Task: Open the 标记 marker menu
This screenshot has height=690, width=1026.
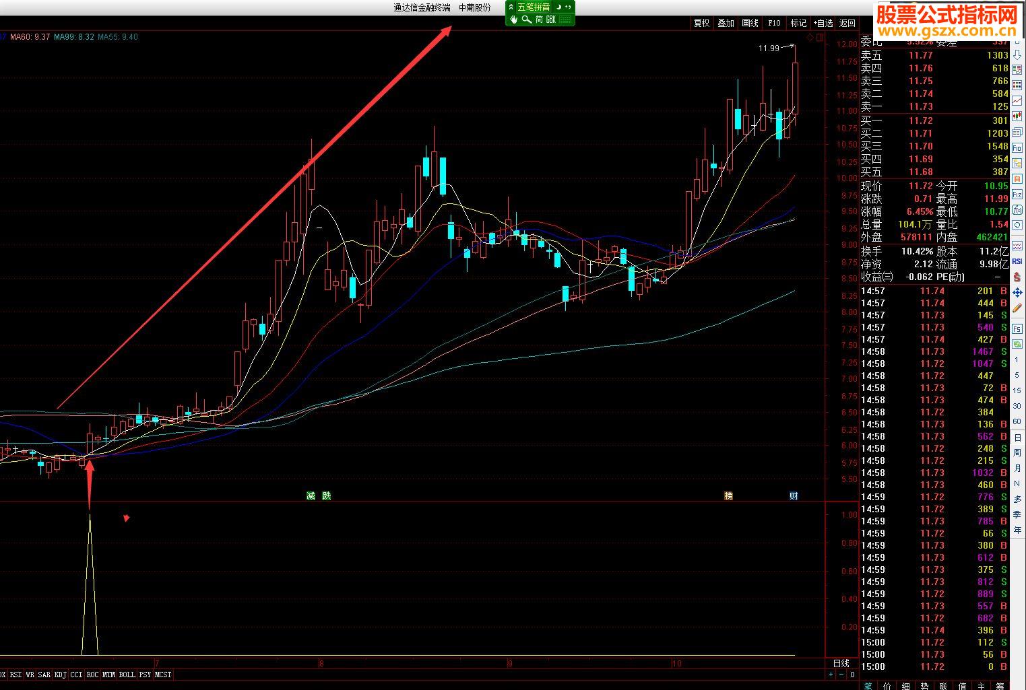Action: click(x=798, y=23)
